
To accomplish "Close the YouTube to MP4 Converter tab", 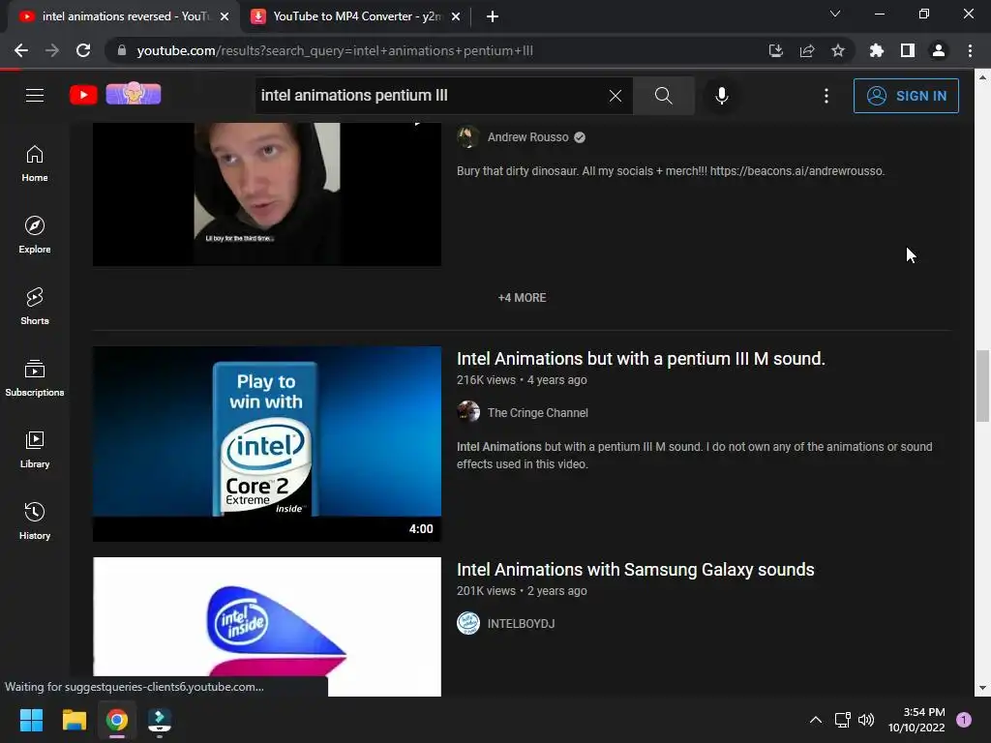I will [456, 16].
